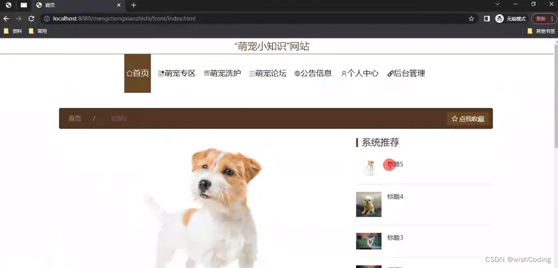
Task: Open recommended item 标题3
Action: [395, 238]
